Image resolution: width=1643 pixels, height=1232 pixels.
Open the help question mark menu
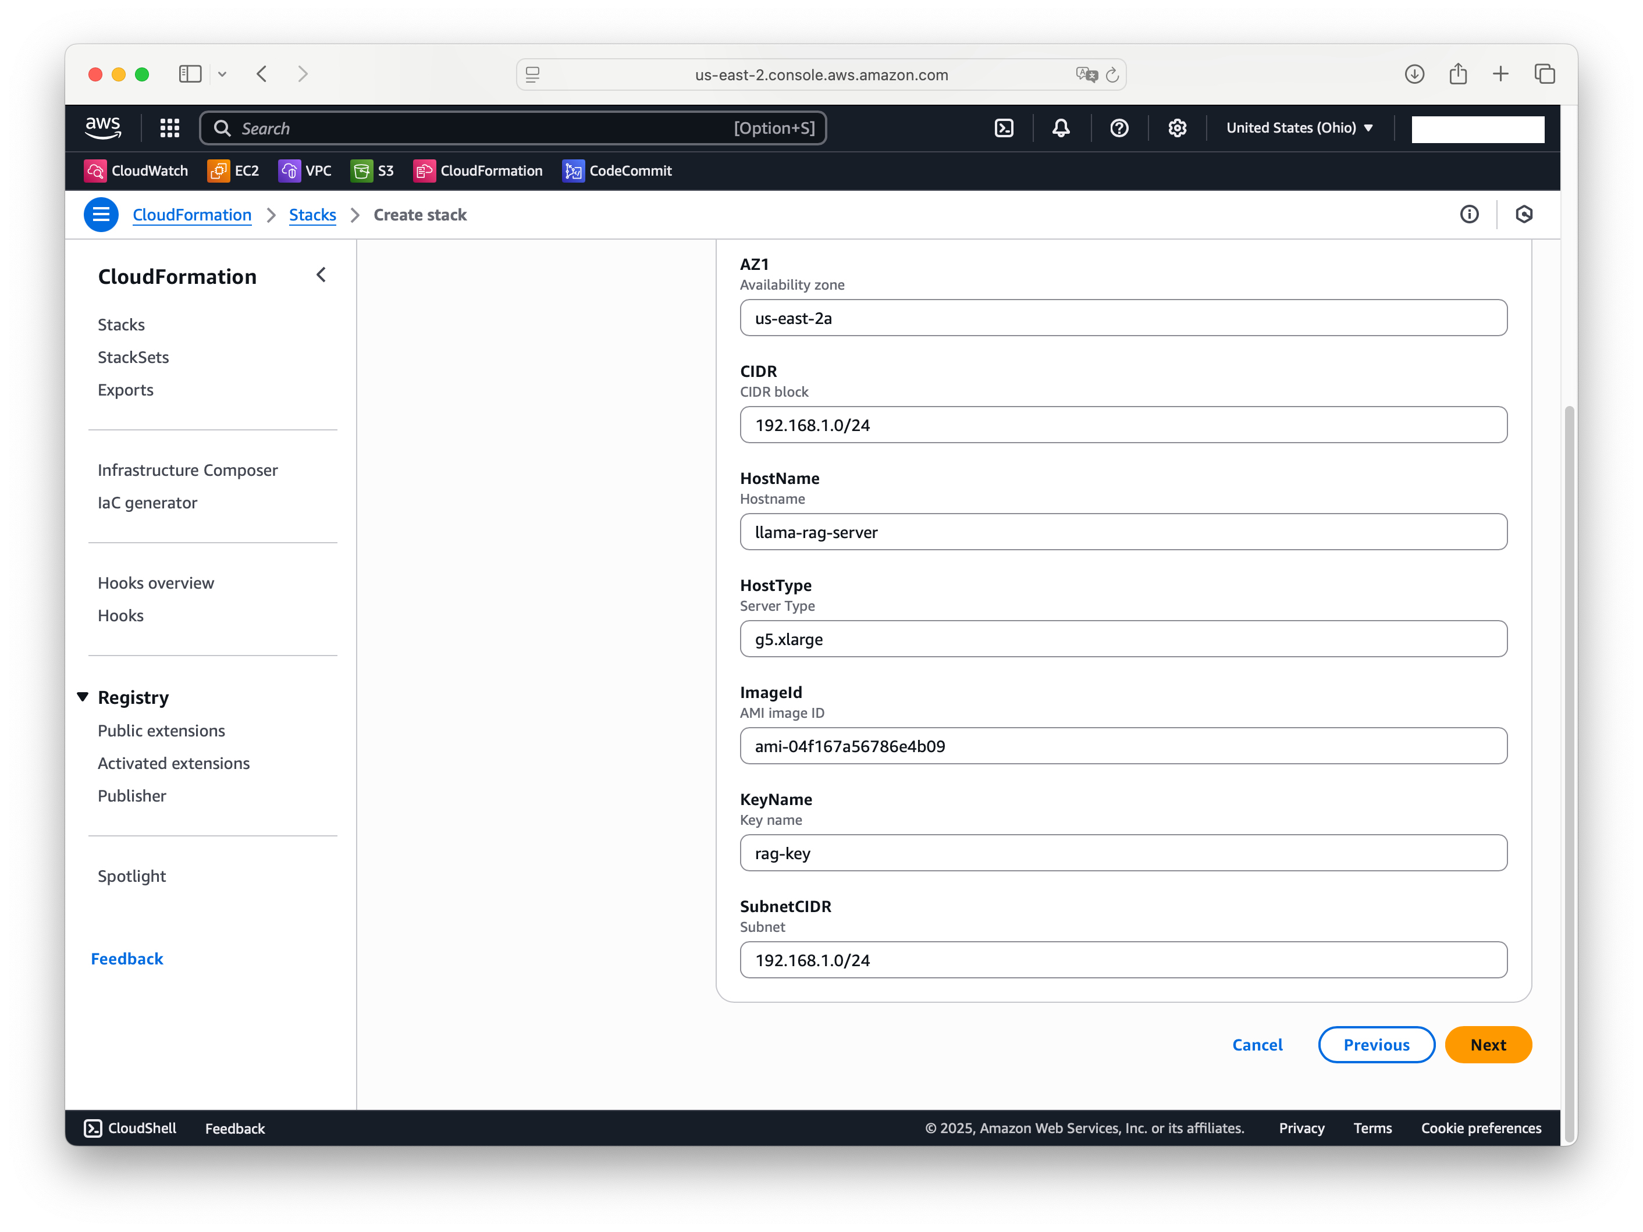click(x=1119, y=128)
